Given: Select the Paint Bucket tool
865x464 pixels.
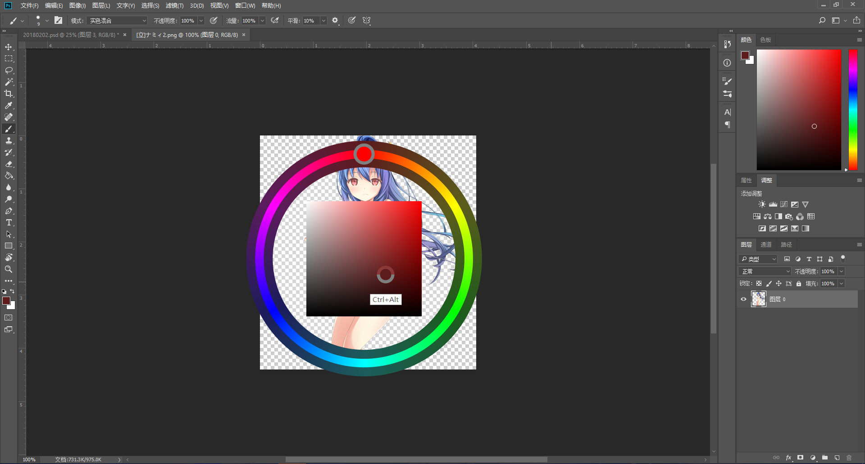Looking at the screenshot, I should (9, 176).
